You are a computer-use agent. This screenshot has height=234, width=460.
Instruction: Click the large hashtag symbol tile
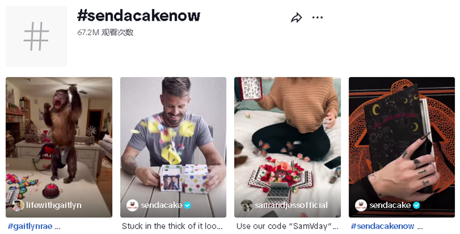click(36, 36)
